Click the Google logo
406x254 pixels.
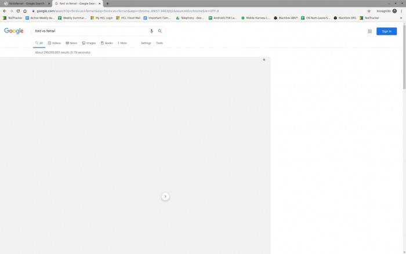(14, 31)
